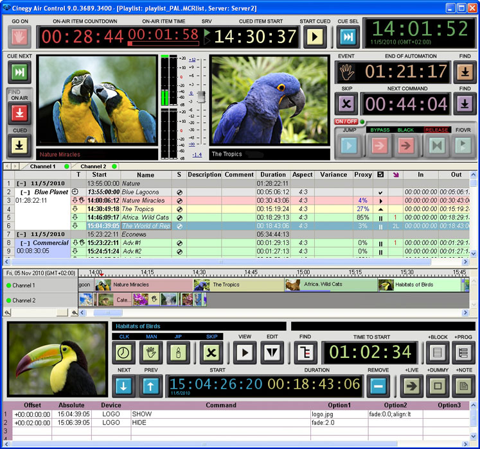Collapse the Blue Planet block

24,192
